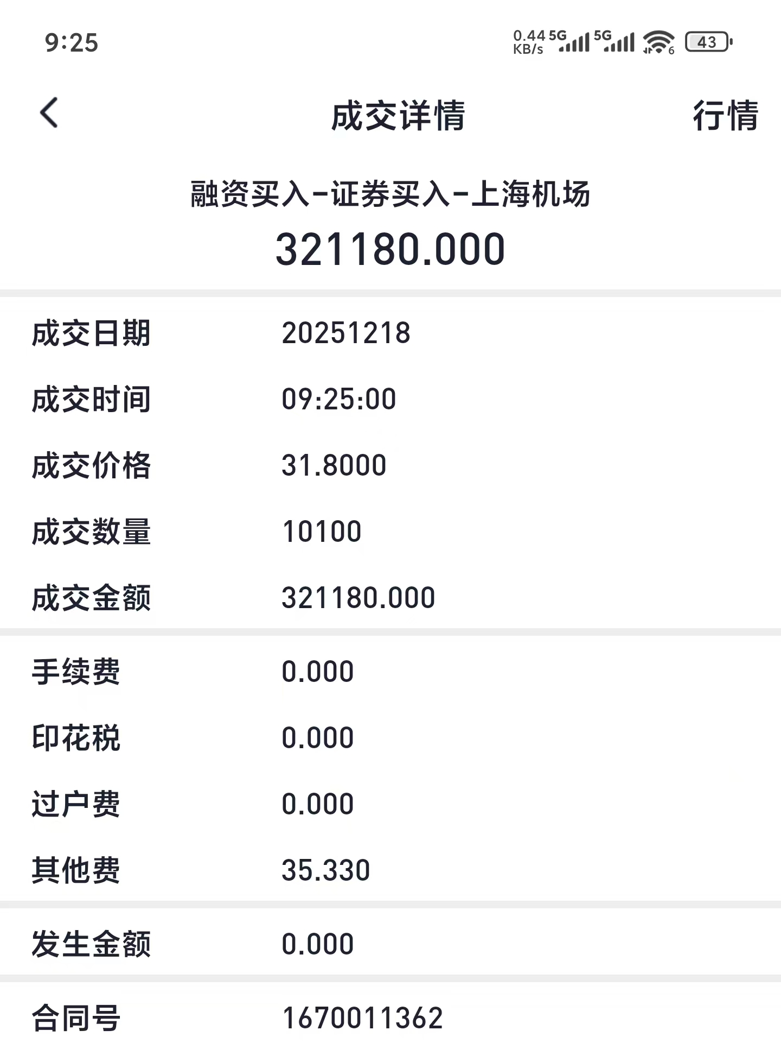
Task: Tap the 成交金额 row amount value
Action: [359, 598]
